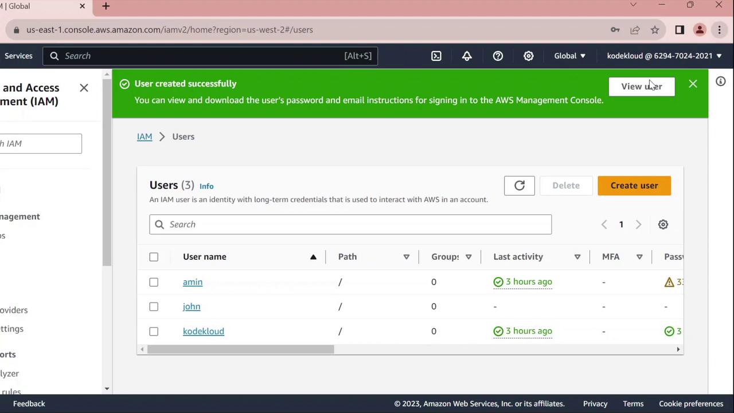Refresh the users list

[x=520, y=185]
